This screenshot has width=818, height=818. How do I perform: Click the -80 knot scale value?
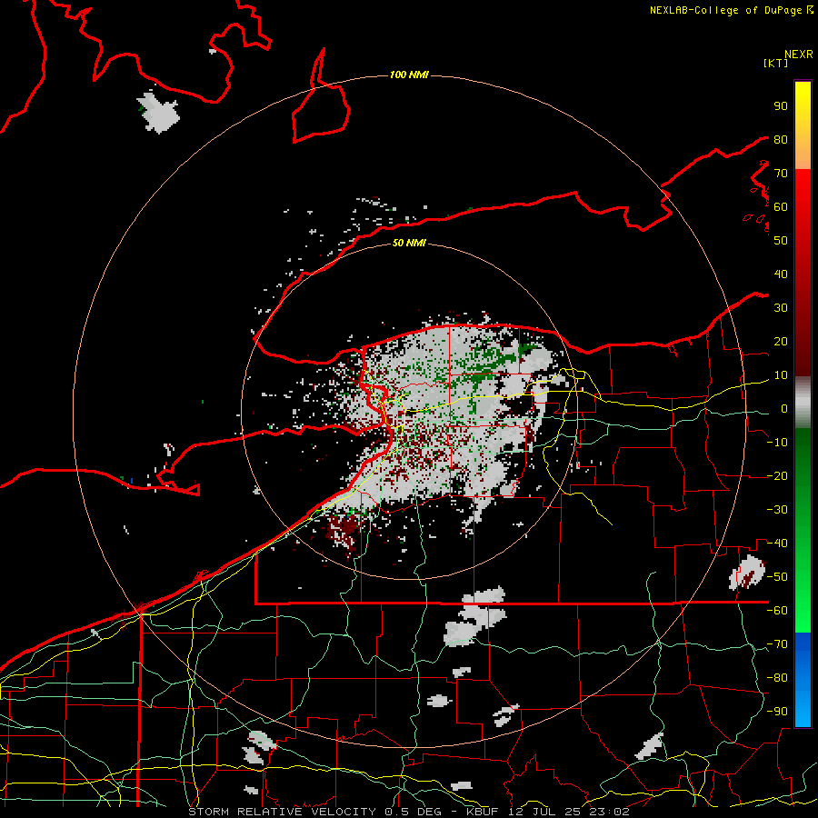click(x=777, y=678)
